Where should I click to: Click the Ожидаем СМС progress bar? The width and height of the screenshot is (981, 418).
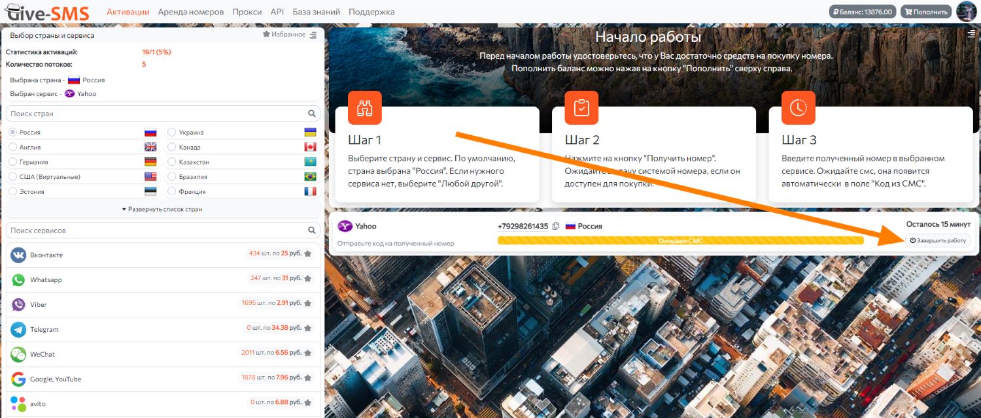(680, 241)
